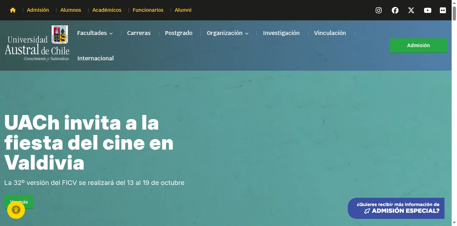457x226 pixels.
Task: Click the Universidad Austral de Chile logo
Action: (37, 43)
